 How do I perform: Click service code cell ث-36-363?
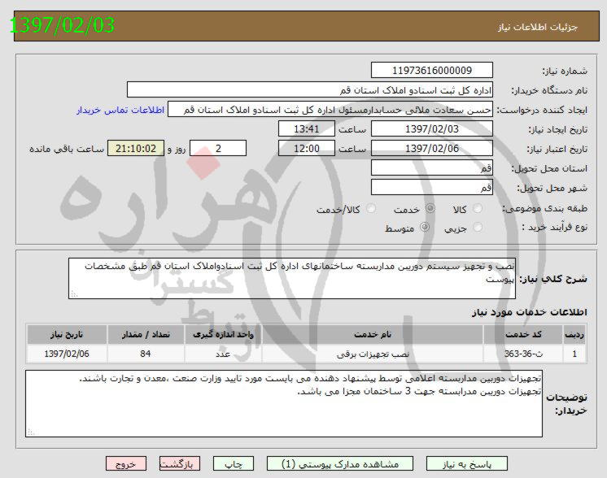[523, 354]
